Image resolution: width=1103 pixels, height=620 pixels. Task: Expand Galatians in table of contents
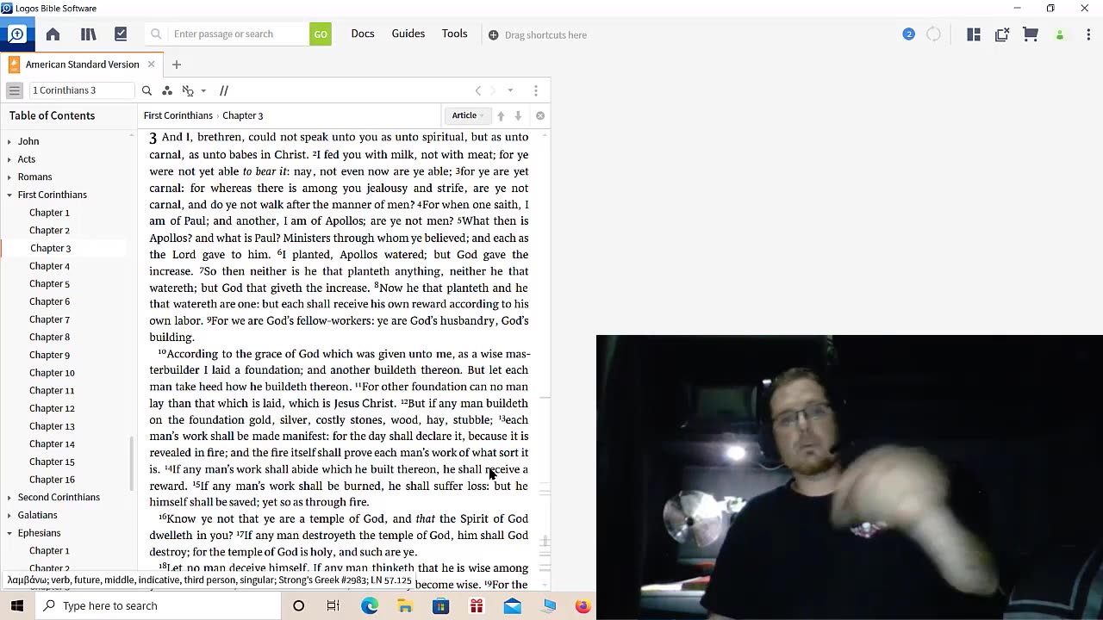click(9, 515)
